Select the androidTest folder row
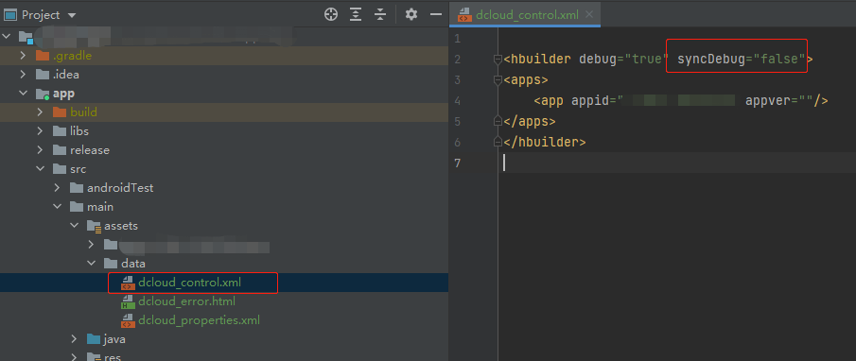The height and width of the screenshot is (361, 856). pyautogui.click(x=224, y=188)
